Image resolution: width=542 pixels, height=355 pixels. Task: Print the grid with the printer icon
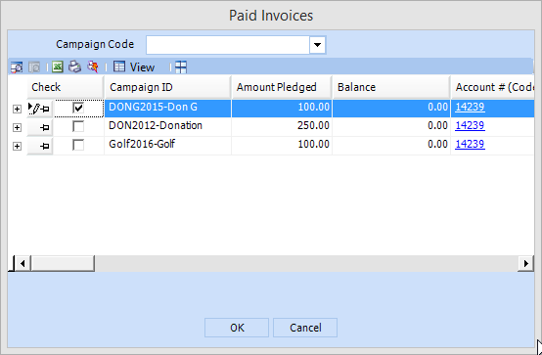[74, 67]
